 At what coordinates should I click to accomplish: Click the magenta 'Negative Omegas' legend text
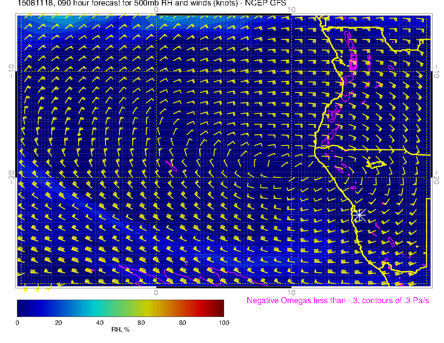pyautogui.click(x=338, y=301)
